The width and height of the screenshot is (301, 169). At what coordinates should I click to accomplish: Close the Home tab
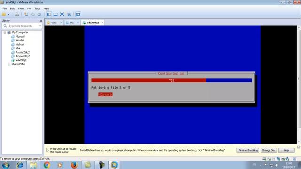tap(61, 23)
